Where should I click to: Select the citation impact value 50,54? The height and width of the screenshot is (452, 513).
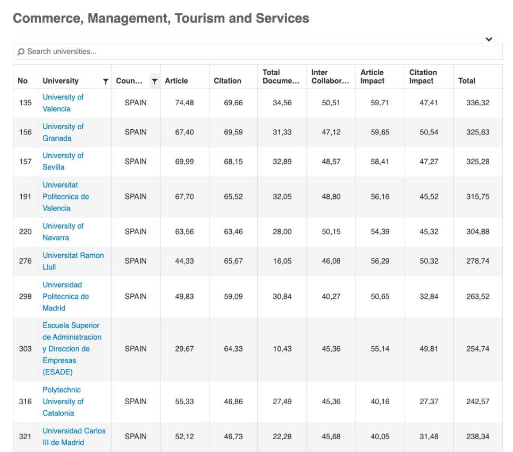pos(428,132)
